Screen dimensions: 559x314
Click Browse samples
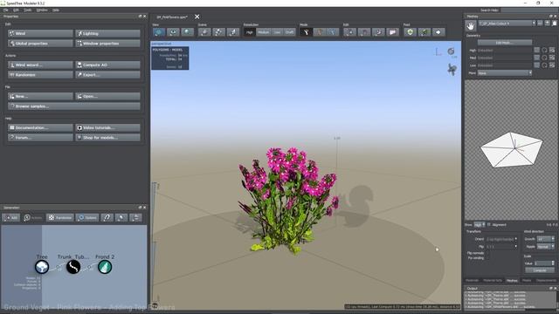click(74, 106)
